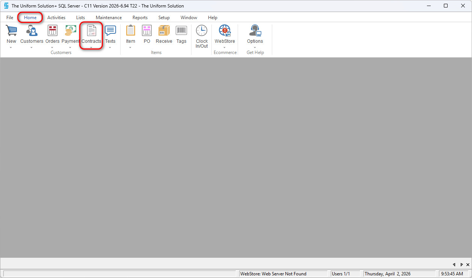This screenshot has width=472, height=278.
Task: Click the Texts speech bubble icon
Action: [x=110, y=31]
